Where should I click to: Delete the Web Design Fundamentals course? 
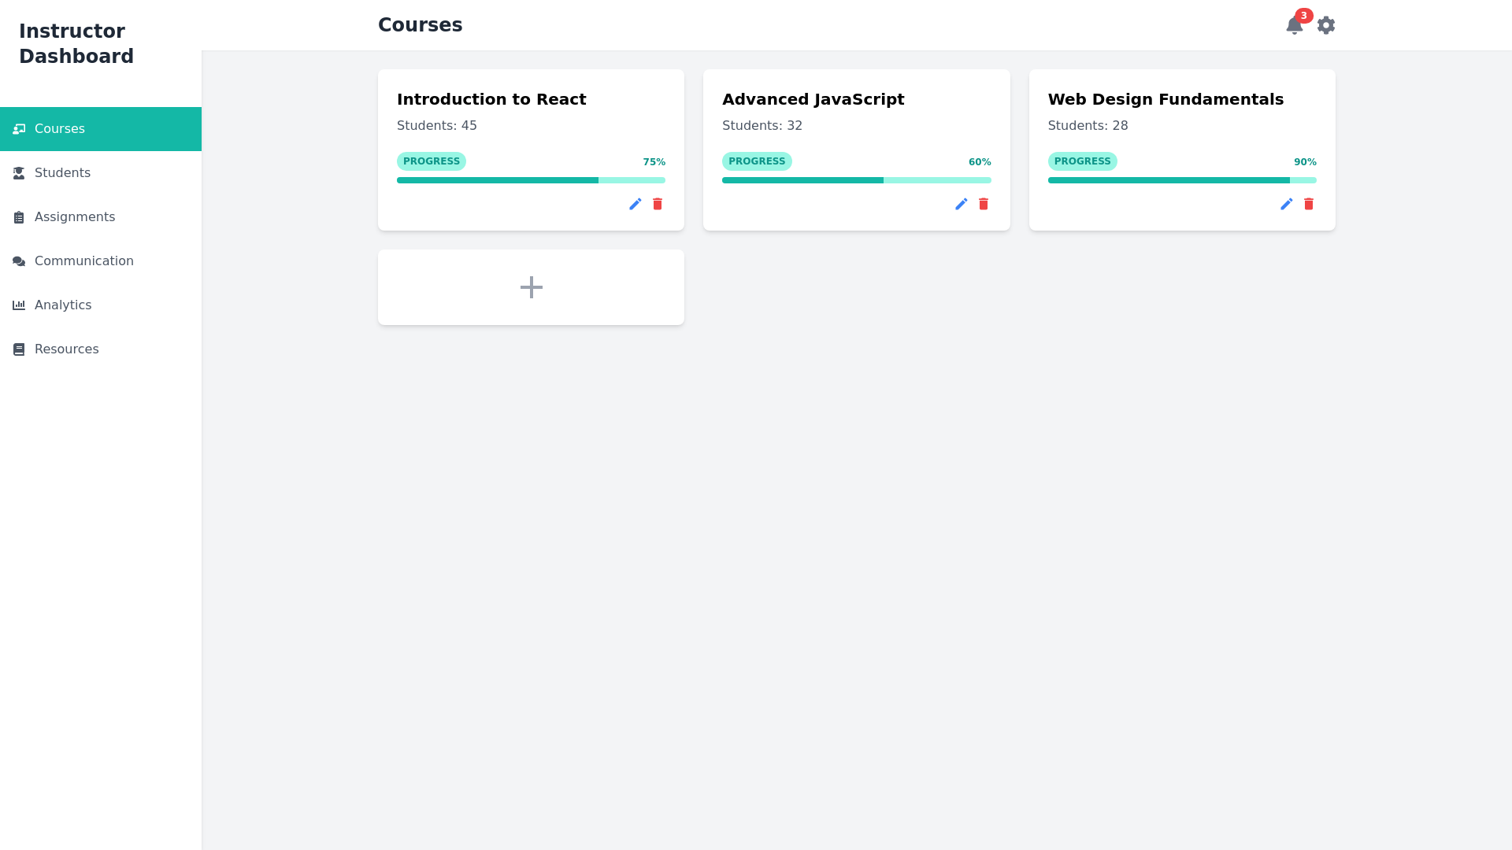pyautogui.click(x=1309, y=204)
